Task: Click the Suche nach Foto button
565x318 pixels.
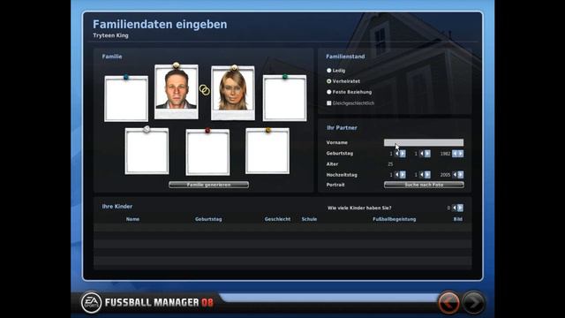Action: [424, 185]
